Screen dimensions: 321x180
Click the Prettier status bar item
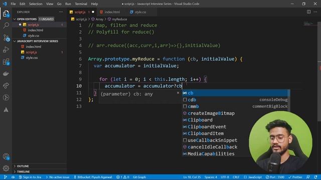[x=295, y=177]
